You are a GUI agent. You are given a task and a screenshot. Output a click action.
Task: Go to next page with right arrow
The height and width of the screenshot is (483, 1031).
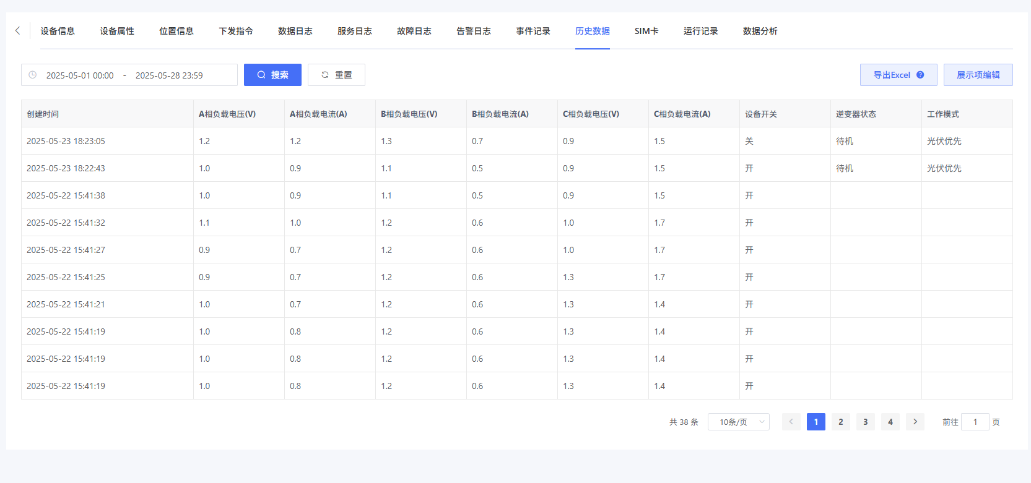(x=915, y=422)
